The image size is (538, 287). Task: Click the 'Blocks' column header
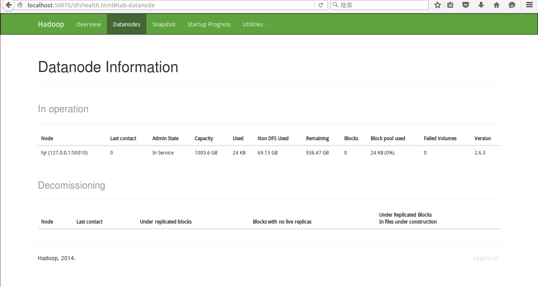click(351, 139)
